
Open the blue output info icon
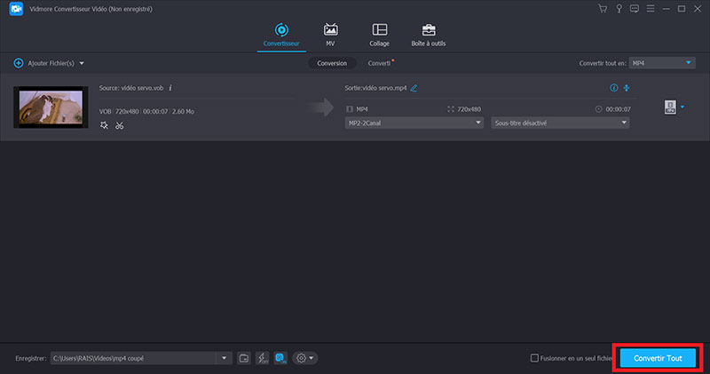coord(613,88)
